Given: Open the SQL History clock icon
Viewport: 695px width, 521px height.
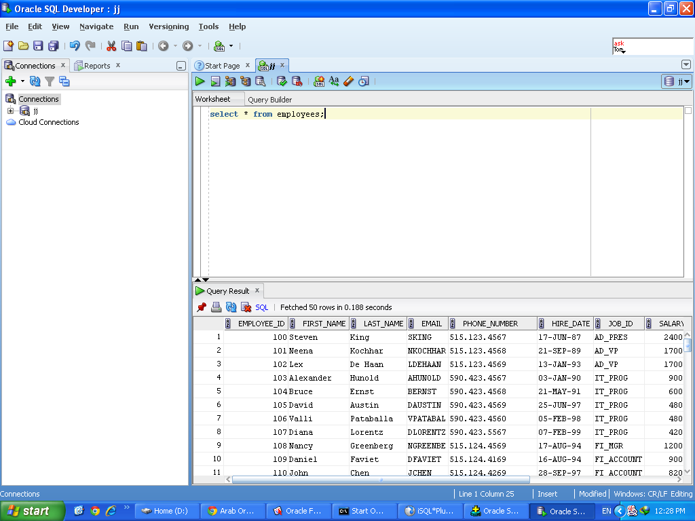Looking at the screenshot, I should tap(364, 81).
